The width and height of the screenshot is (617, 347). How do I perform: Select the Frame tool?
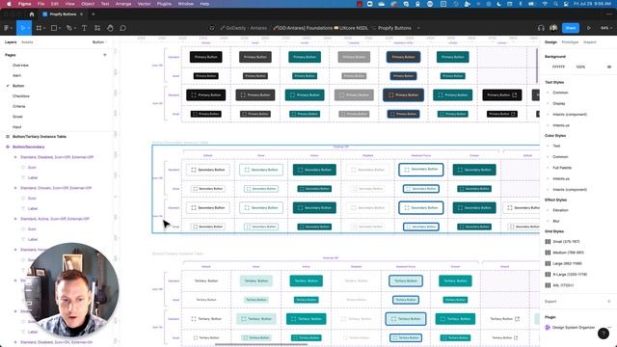[x=39, y=28]
